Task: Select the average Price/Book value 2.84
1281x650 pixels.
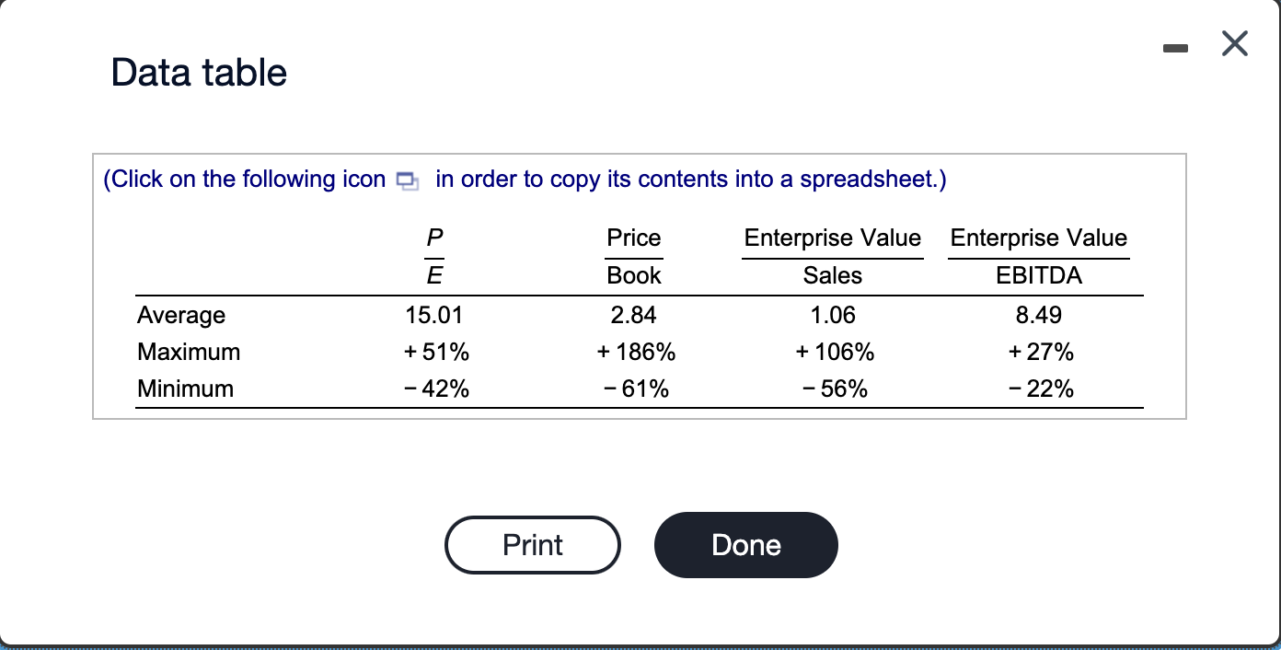Action: [x=634, y=316]
